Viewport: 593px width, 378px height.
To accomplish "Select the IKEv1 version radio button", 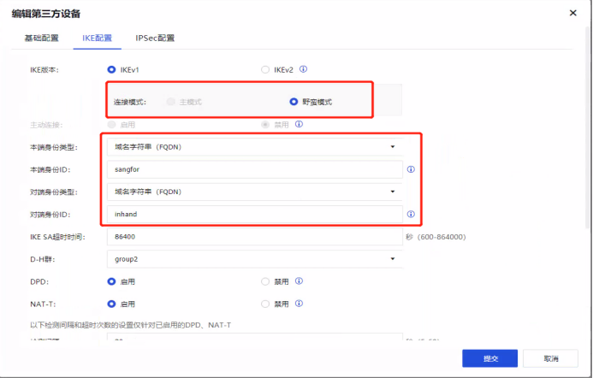I will tap(112, 69).
